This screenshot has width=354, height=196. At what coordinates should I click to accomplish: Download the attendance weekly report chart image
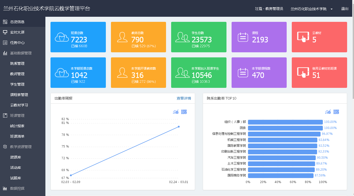tap(175, 112)
